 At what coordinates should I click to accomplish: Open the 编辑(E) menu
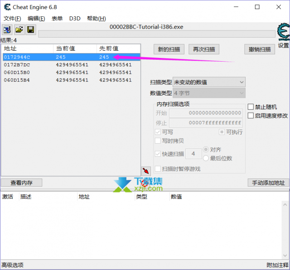tap(36, 19)
